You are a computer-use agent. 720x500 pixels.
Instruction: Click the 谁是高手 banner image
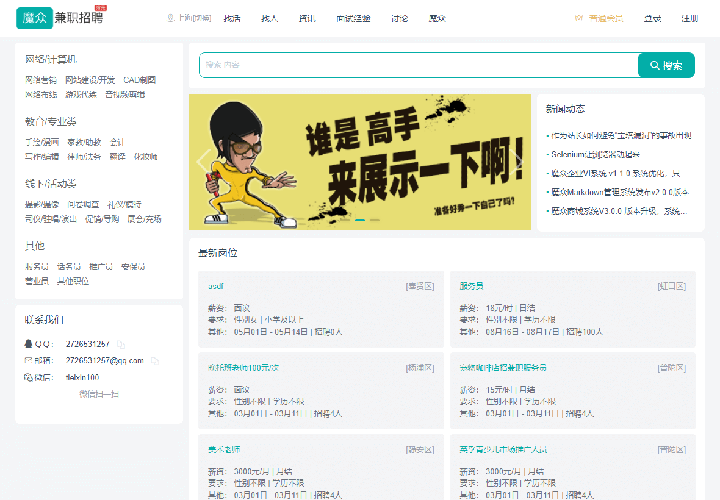point(360,162)
